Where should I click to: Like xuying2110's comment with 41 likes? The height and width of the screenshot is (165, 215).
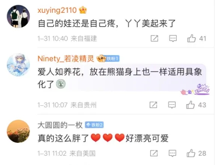click(x=191, y=38)
